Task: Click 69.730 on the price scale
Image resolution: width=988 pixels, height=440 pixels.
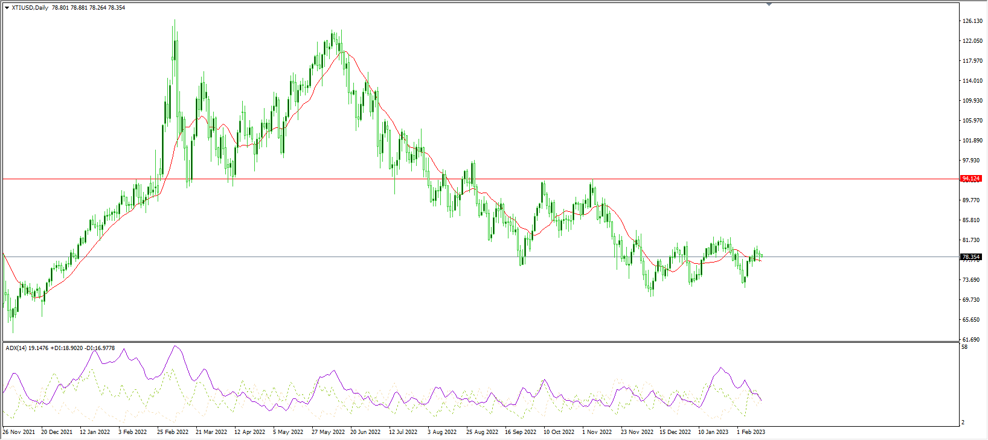Action: point(972,300)
